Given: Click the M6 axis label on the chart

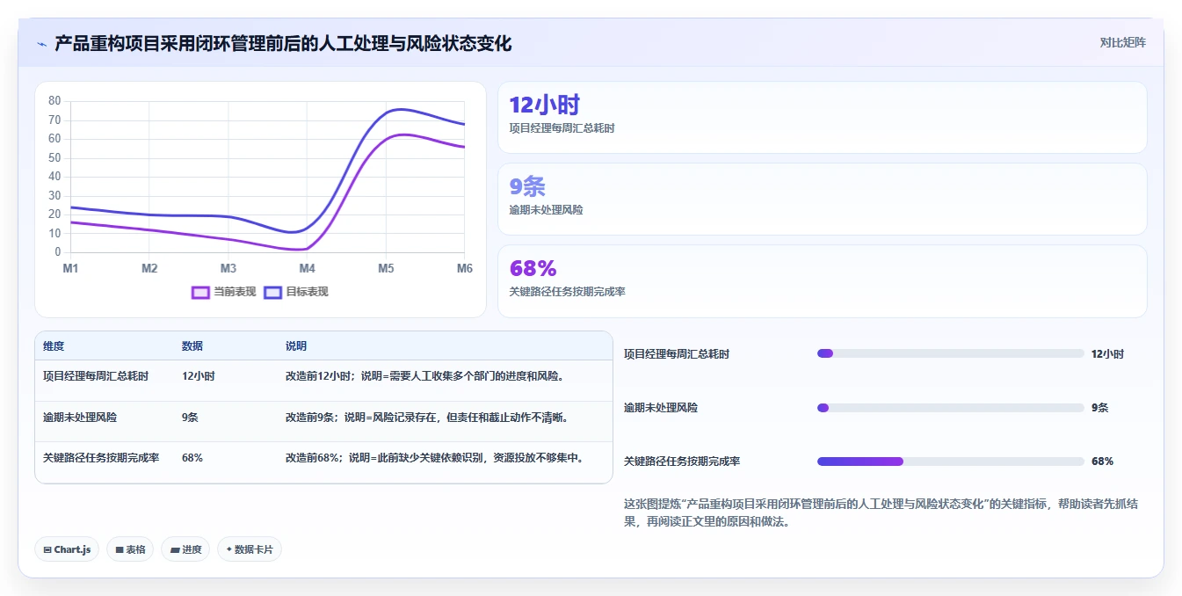Looking at the screenshot, I should pyautogui.click(x=464, y=268).
